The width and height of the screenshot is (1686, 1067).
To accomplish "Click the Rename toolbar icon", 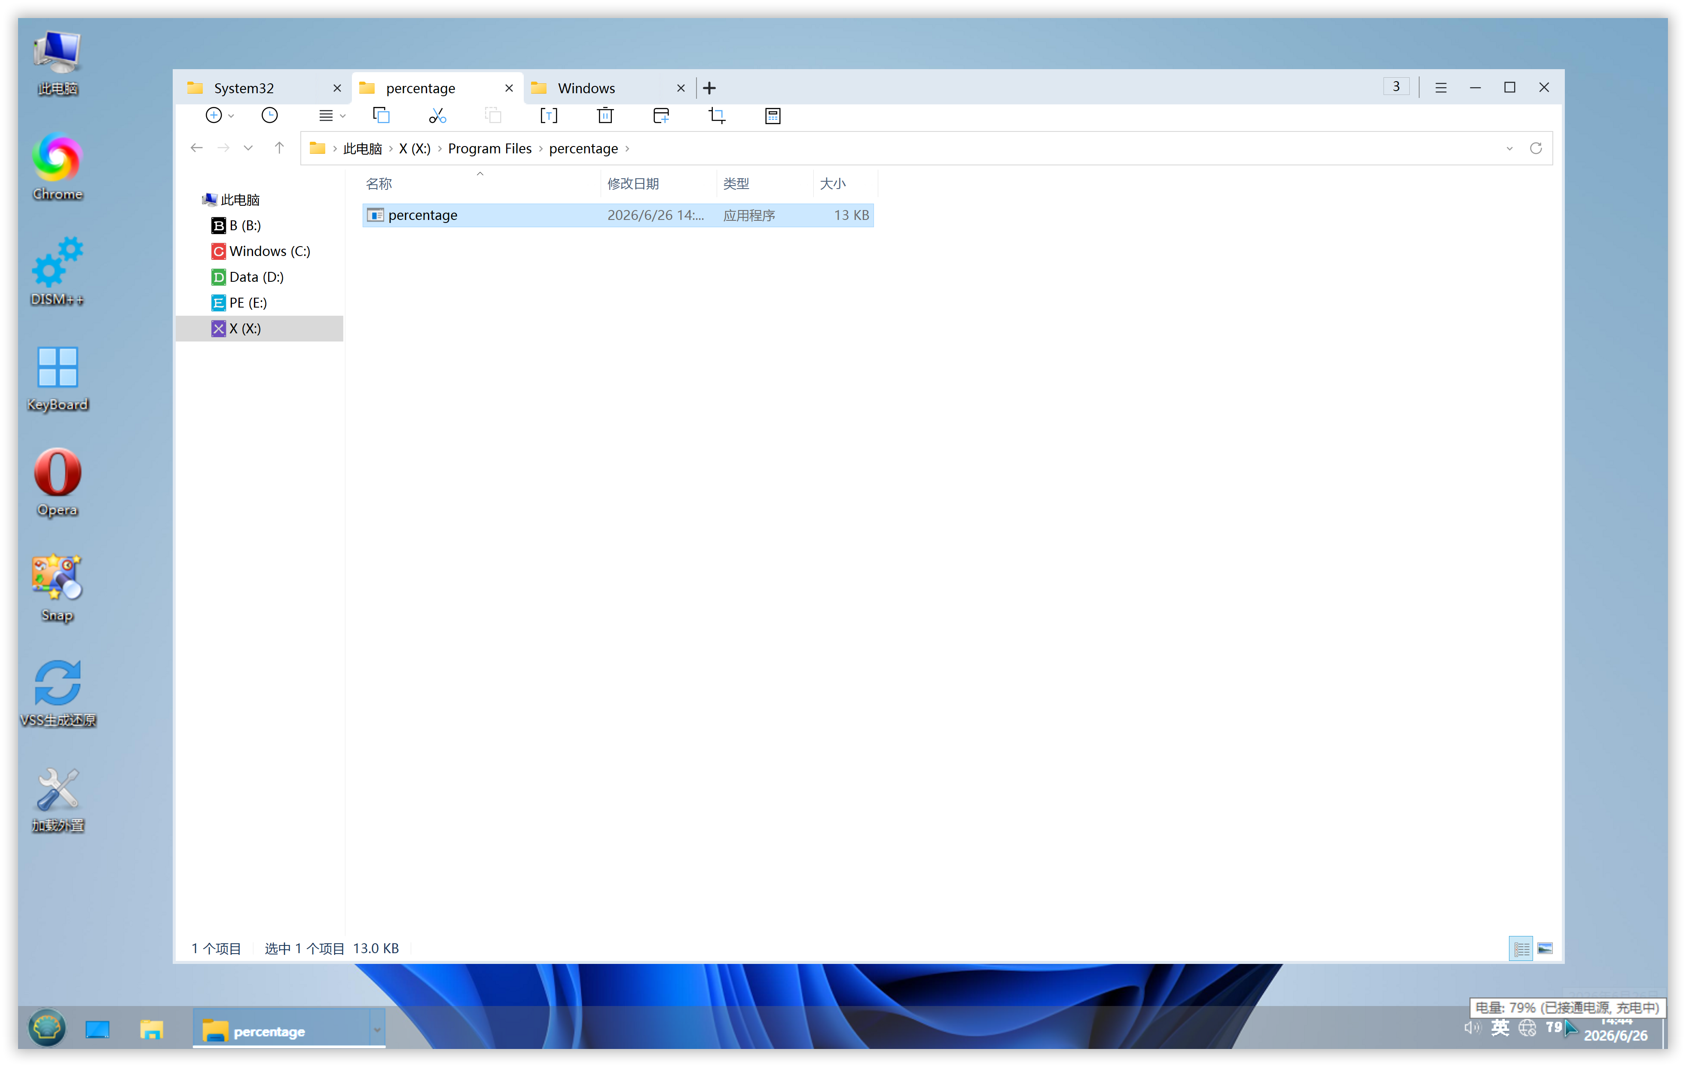I will pos(549,116).
